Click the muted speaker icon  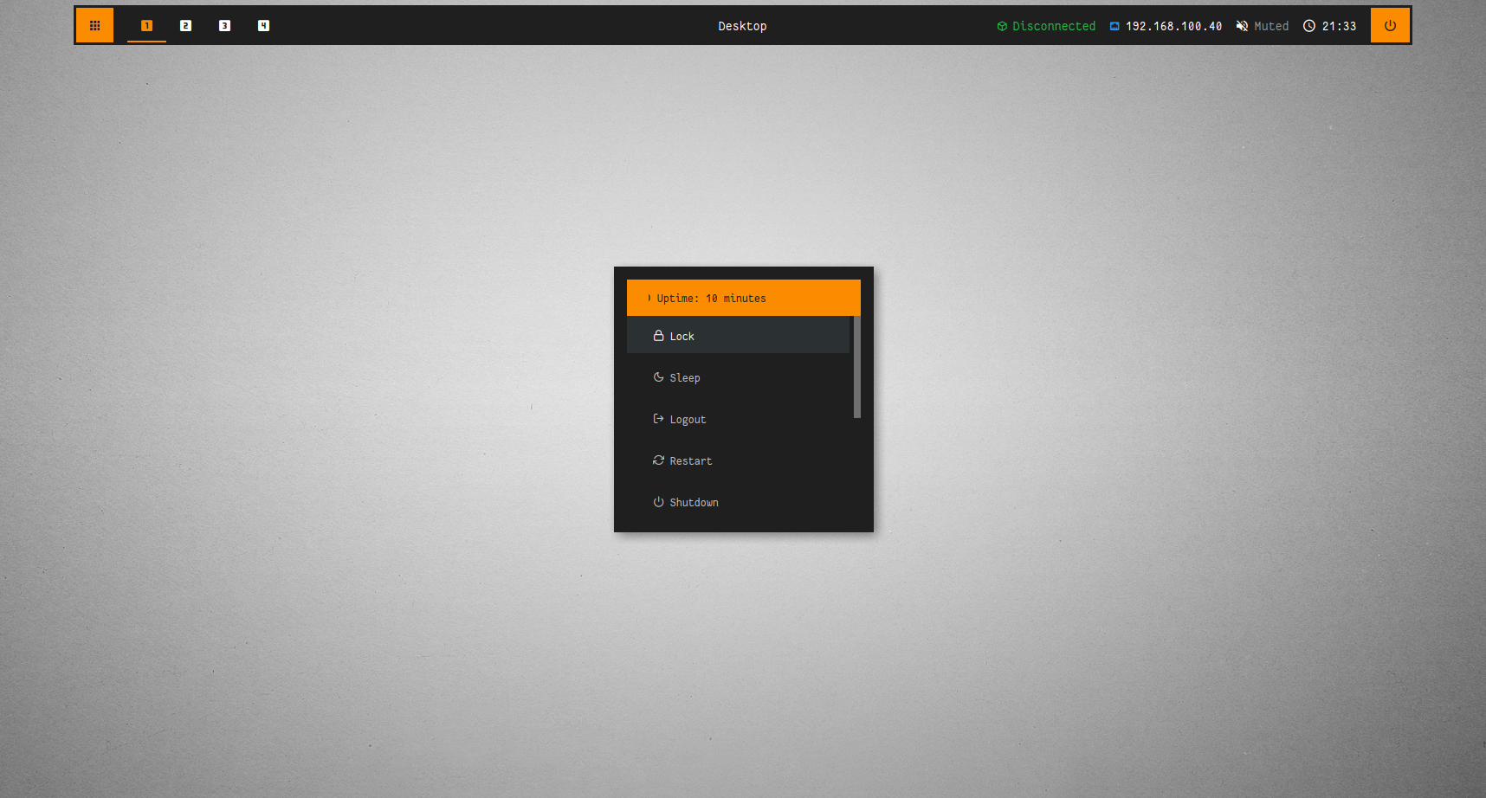[x=1241, y=25]
